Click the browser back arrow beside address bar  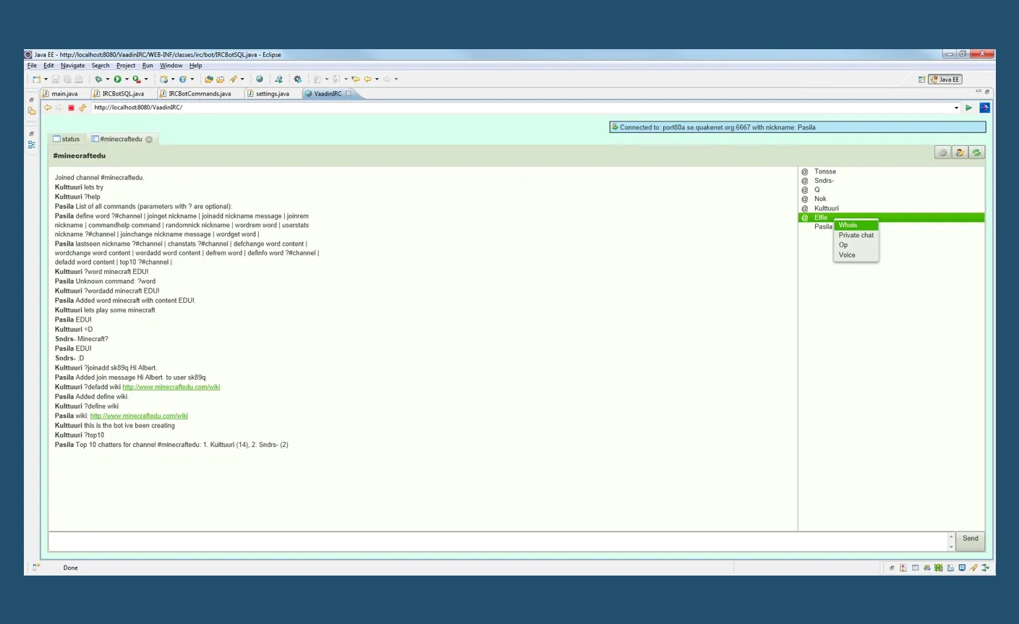pyautogui.click(x=48, y=108)
